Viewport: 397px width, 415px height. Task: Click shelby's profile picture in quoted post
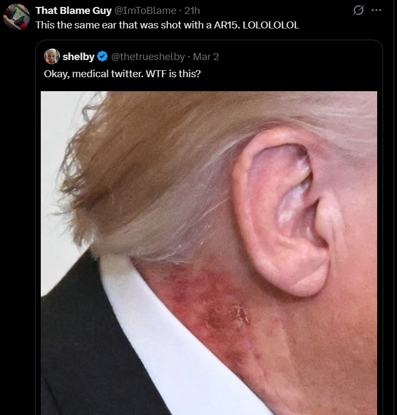(52, 56)
